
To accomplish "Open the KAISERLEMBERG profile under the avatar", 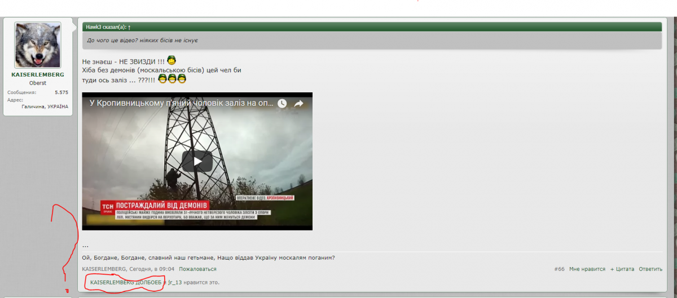I will (38, 75).
